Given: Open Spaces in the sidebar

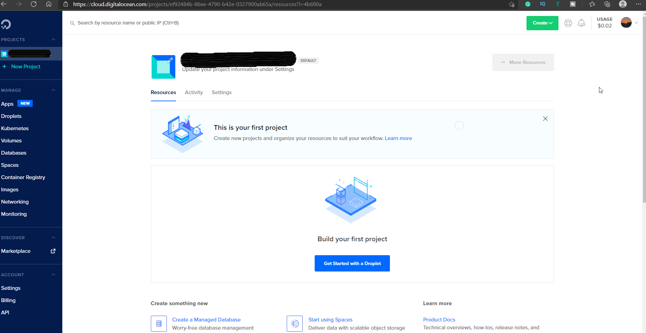Looking at the screenshot, I should point(10,165).
